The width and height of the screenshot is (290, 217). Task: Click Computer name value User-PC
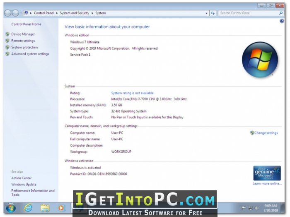(x=117, y=133)
